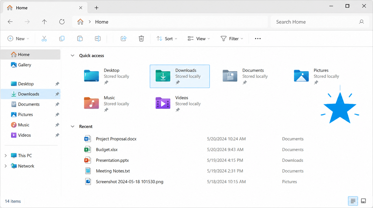Viewport: 373px width, 208px height.
Task: Click the Rename icon in toolbar
Action: tap(98, 39)
